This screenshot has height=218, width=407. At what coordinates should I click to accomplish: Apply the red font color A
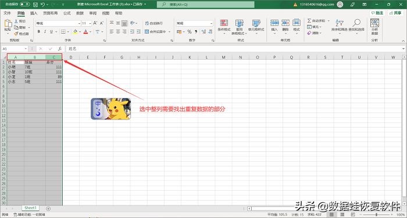coord(85,31)
